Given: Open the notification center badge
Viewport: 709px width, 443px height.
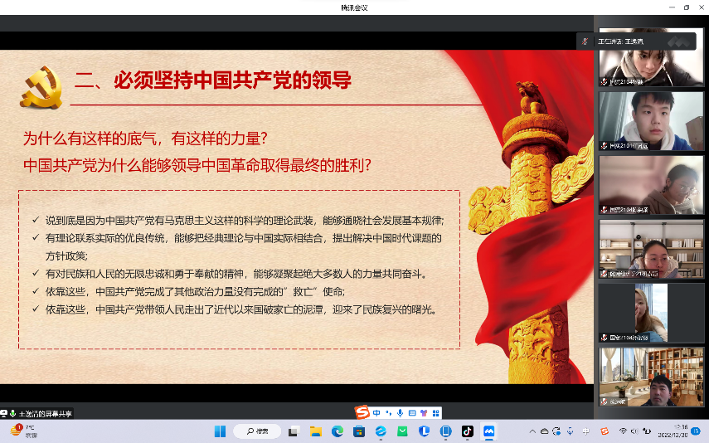Looking at the screenshot, I should (x=695, y=431).
